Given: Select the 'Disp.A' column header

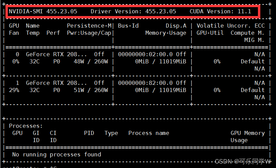Looking at the screenshot, I should 176,26.
